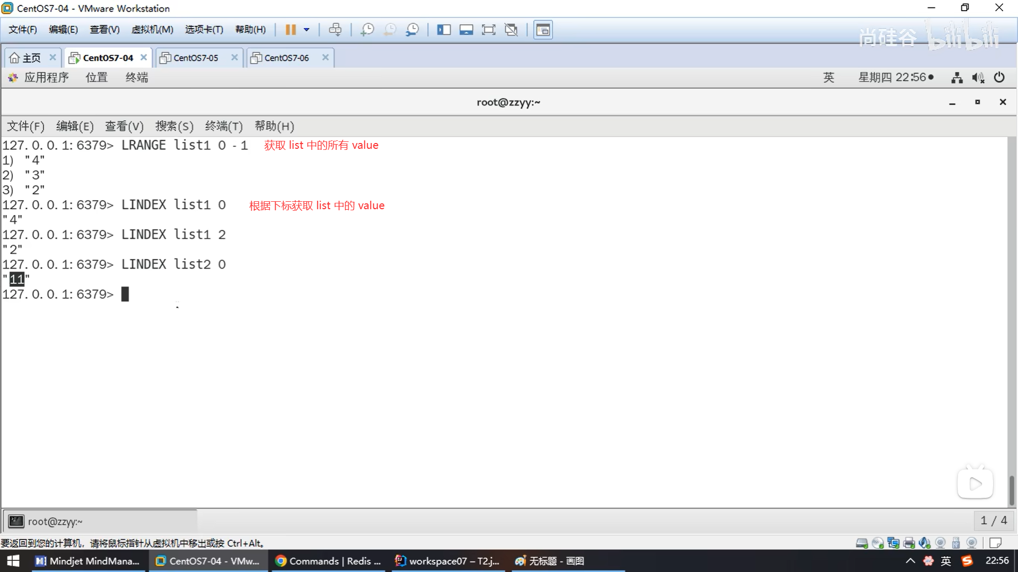Click the GNOME volume icon
The image size is (1018, 572).
tap(977, 78)
